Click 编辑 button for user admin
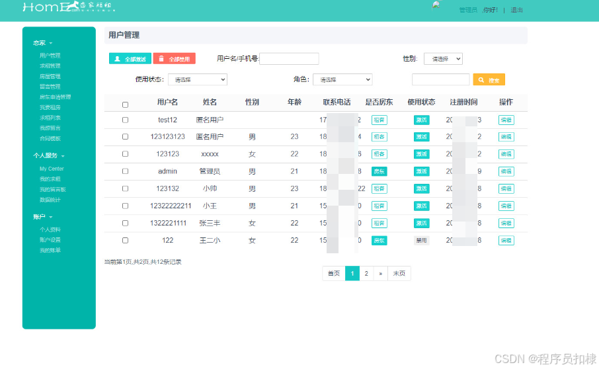599x369 pixels. pyautogui.click(x=506, y=171)
